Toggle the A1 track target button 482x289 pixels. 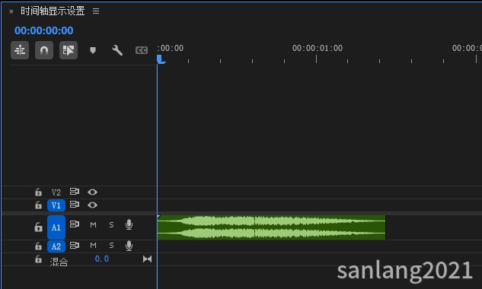[56, 227]
